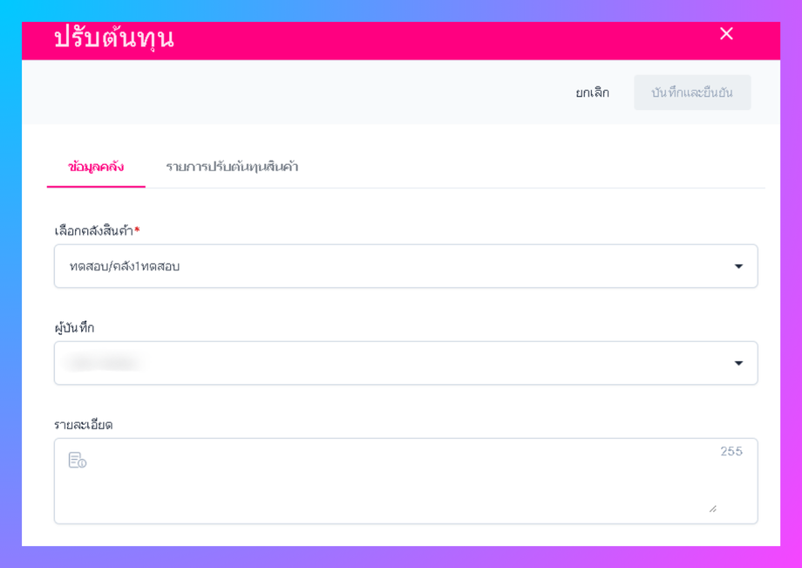Click the ปรับต้นทุน dialog title

pyautogui.click(x=114, y=38)
